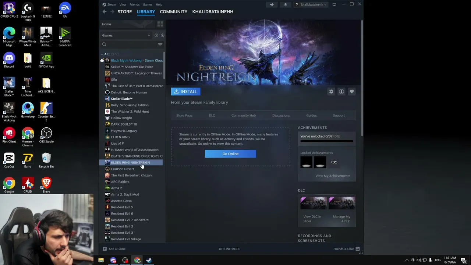Click View My Achievements
Image resolution: width=471 pixels, height=265 pixels.
tap(333, 176)
